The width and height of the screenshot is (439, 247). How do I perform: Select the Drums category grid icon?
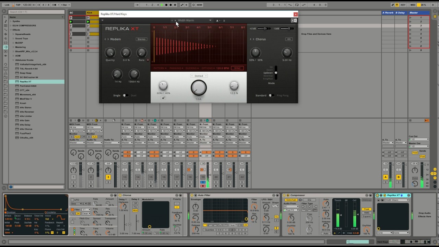5,26
